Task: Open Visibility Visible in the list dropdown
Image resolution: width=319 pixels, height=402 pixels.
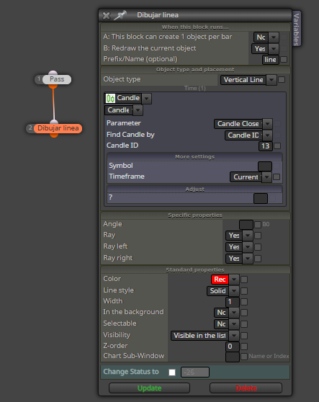Action: (x=205, y=336)
